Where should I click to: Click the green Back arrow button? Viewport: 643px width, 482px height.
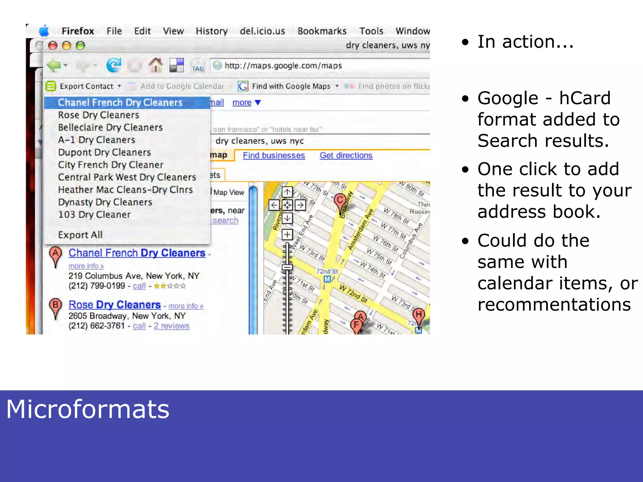54,66
